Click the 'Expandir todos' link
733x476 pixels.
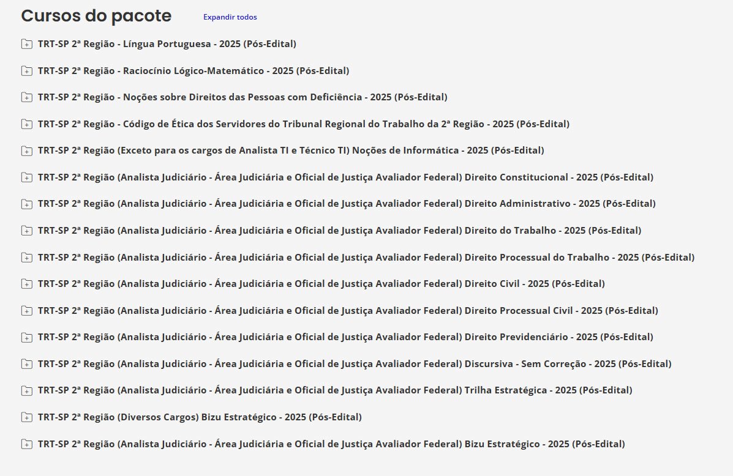(230, 17)
